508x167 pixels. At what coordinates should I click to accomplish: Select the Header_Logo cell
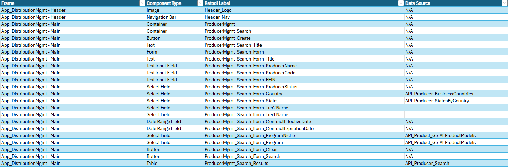click(x=304, y=10)
